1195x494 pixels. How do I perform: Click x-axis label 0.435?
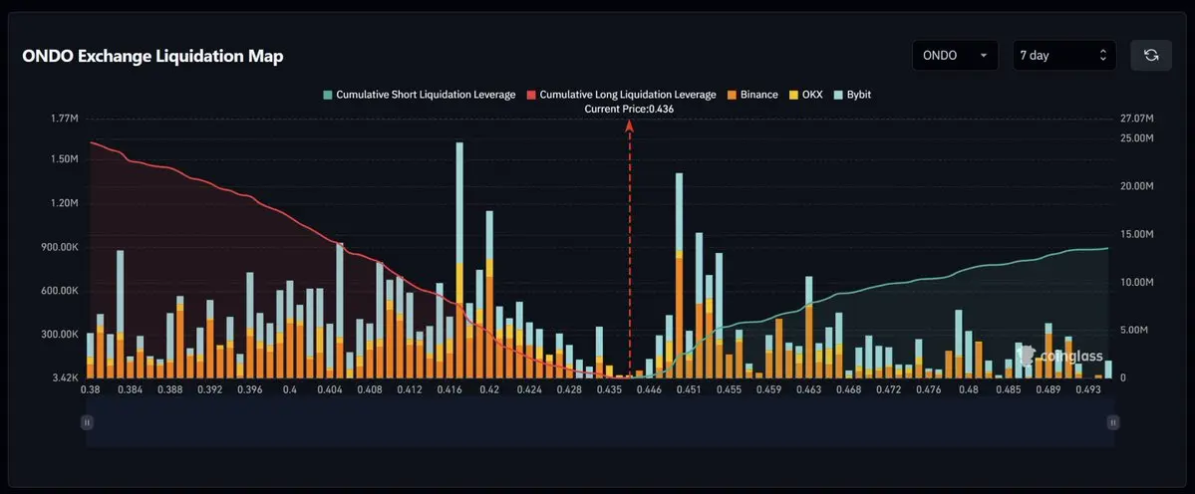tap(609, 389)
